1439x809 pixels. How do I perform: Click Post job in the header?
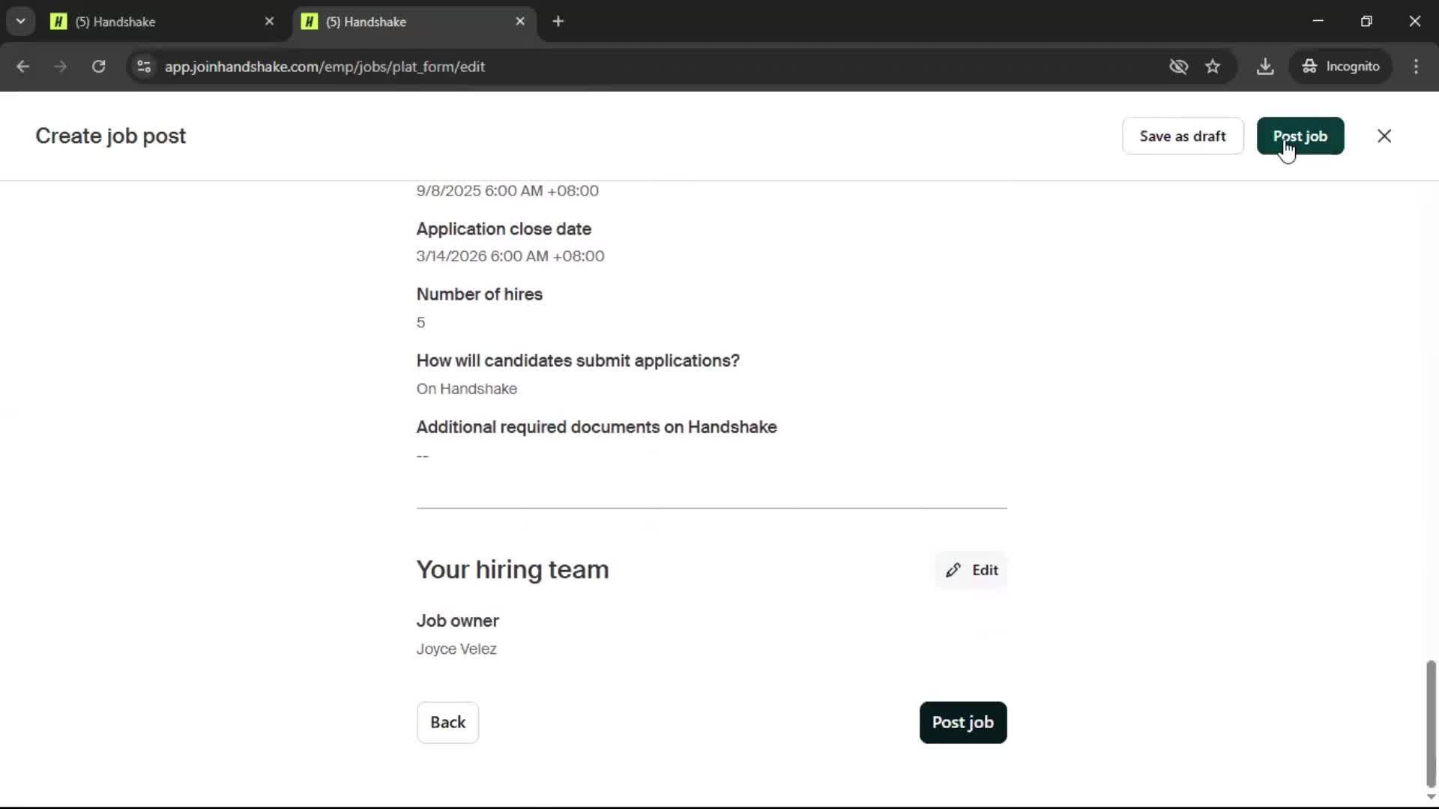[x=1300, y=136]
